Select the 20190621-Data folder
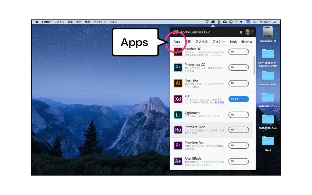Image resolution: width=312 pixels, height=195 pixels. [268, 98]
